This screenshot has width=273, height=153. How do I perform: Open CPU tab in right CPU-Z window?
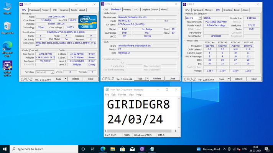(x=187, y=10)
